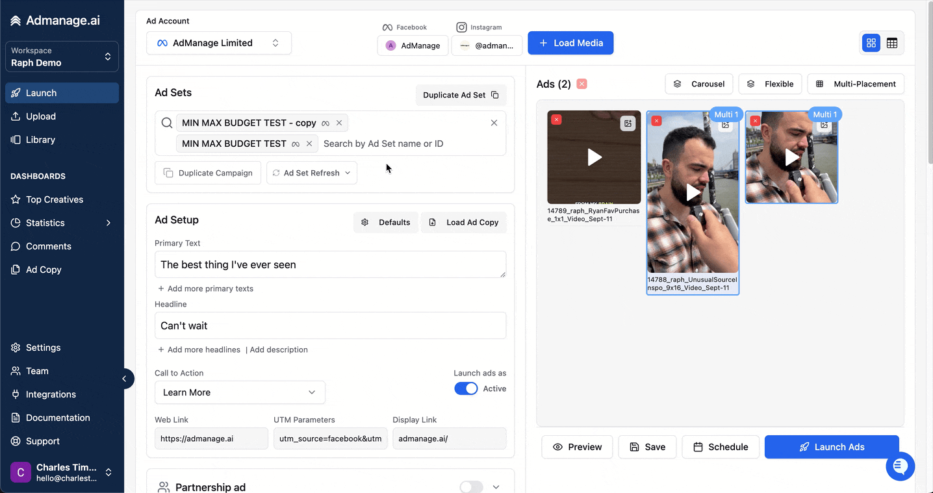Open the Charles Tim user account menu
This screenshot has height=493, width=933.
pyautogui.click(x=62, y=472)
